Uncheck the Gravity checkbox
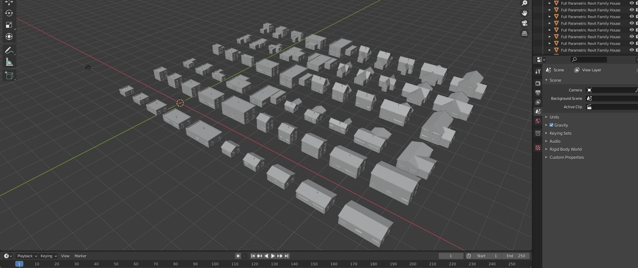This screenshot has width=638, height=268. [x=551, y=125]
